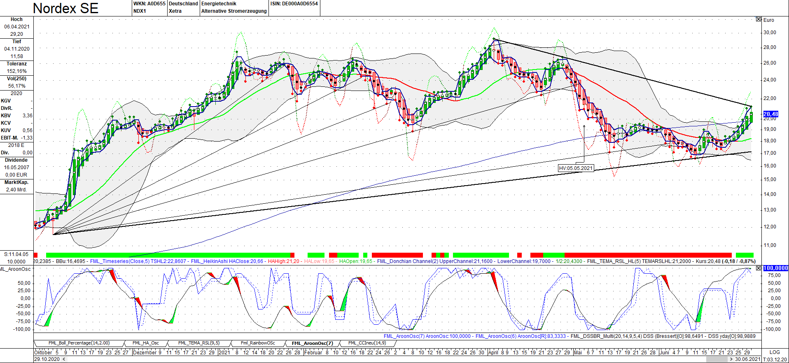This screenshot has height=363, width=789.
Task: Click the red HAHigh:21,20 legend value
Action: coord(284,261)
